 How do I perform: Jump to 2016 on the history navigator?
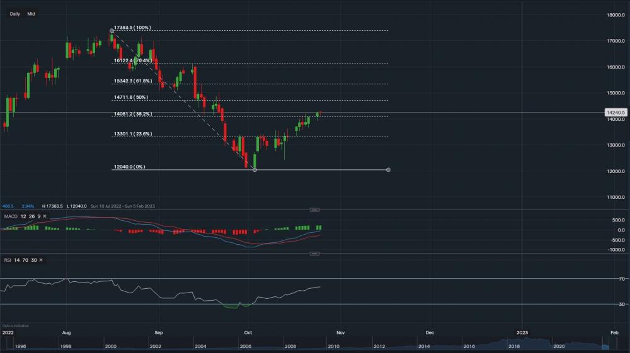tap(469, 346)
